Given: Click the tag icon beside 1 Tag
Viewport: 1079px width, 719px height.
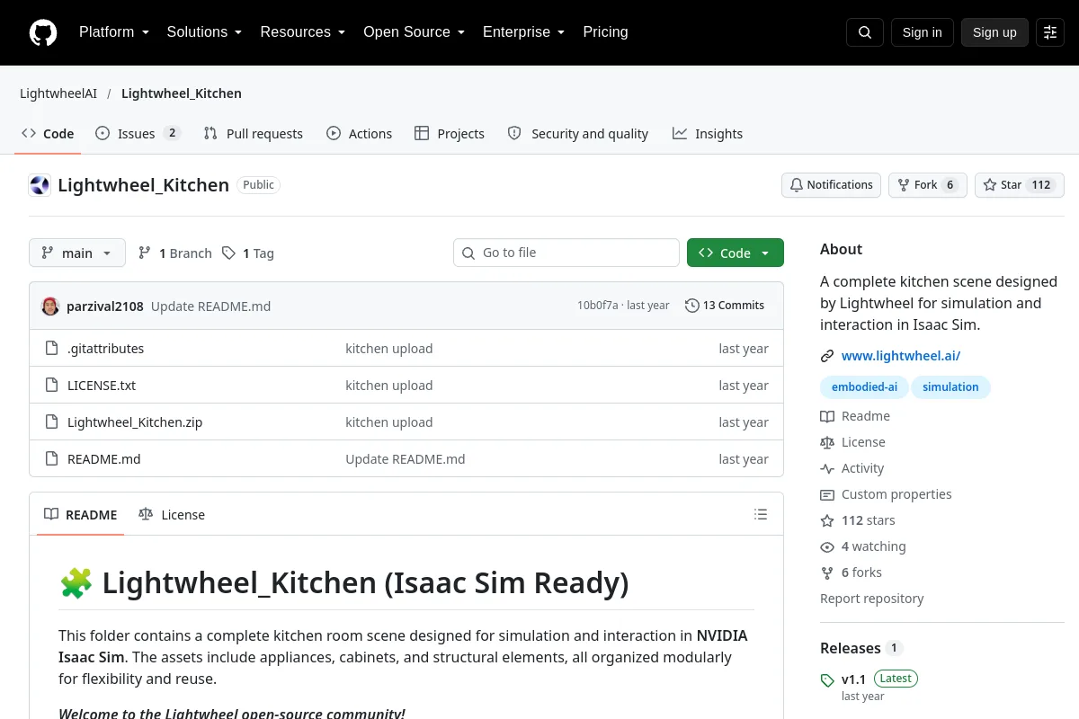Looking at the screenshot, I should 229,253.
